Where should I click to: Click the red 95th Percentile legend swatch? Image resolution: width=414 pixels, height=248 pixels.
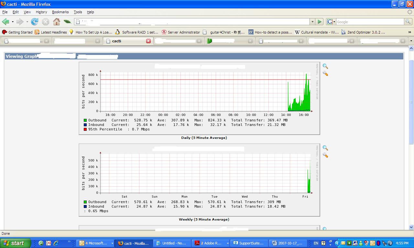coord(85,129)
